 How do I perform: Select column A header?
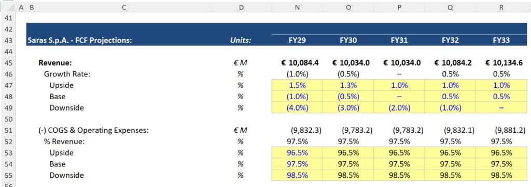tap(21, 7)
